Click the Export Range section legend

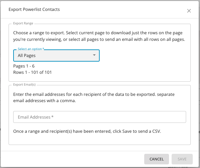[x=23, y=24]
